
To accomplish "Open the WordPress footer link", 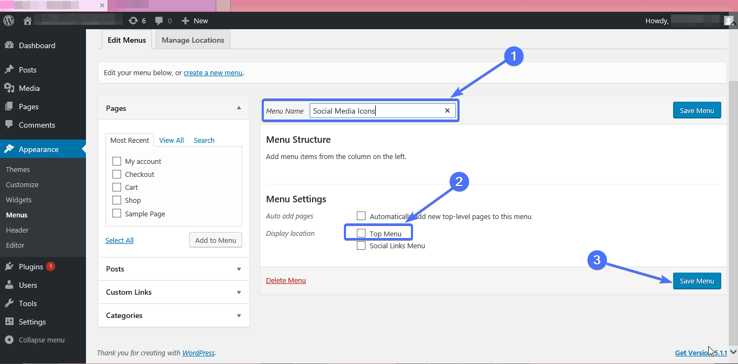I will 198,353.
